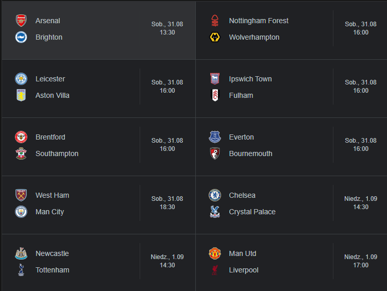Click the Arsenal club crest
Viewport: 387px width, 291px height.
coord(21,21)
